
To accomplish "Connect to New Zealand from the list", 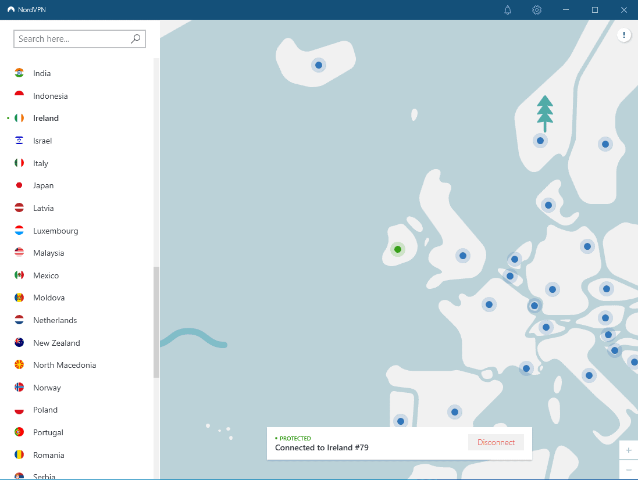I will [x=56, y=343].
